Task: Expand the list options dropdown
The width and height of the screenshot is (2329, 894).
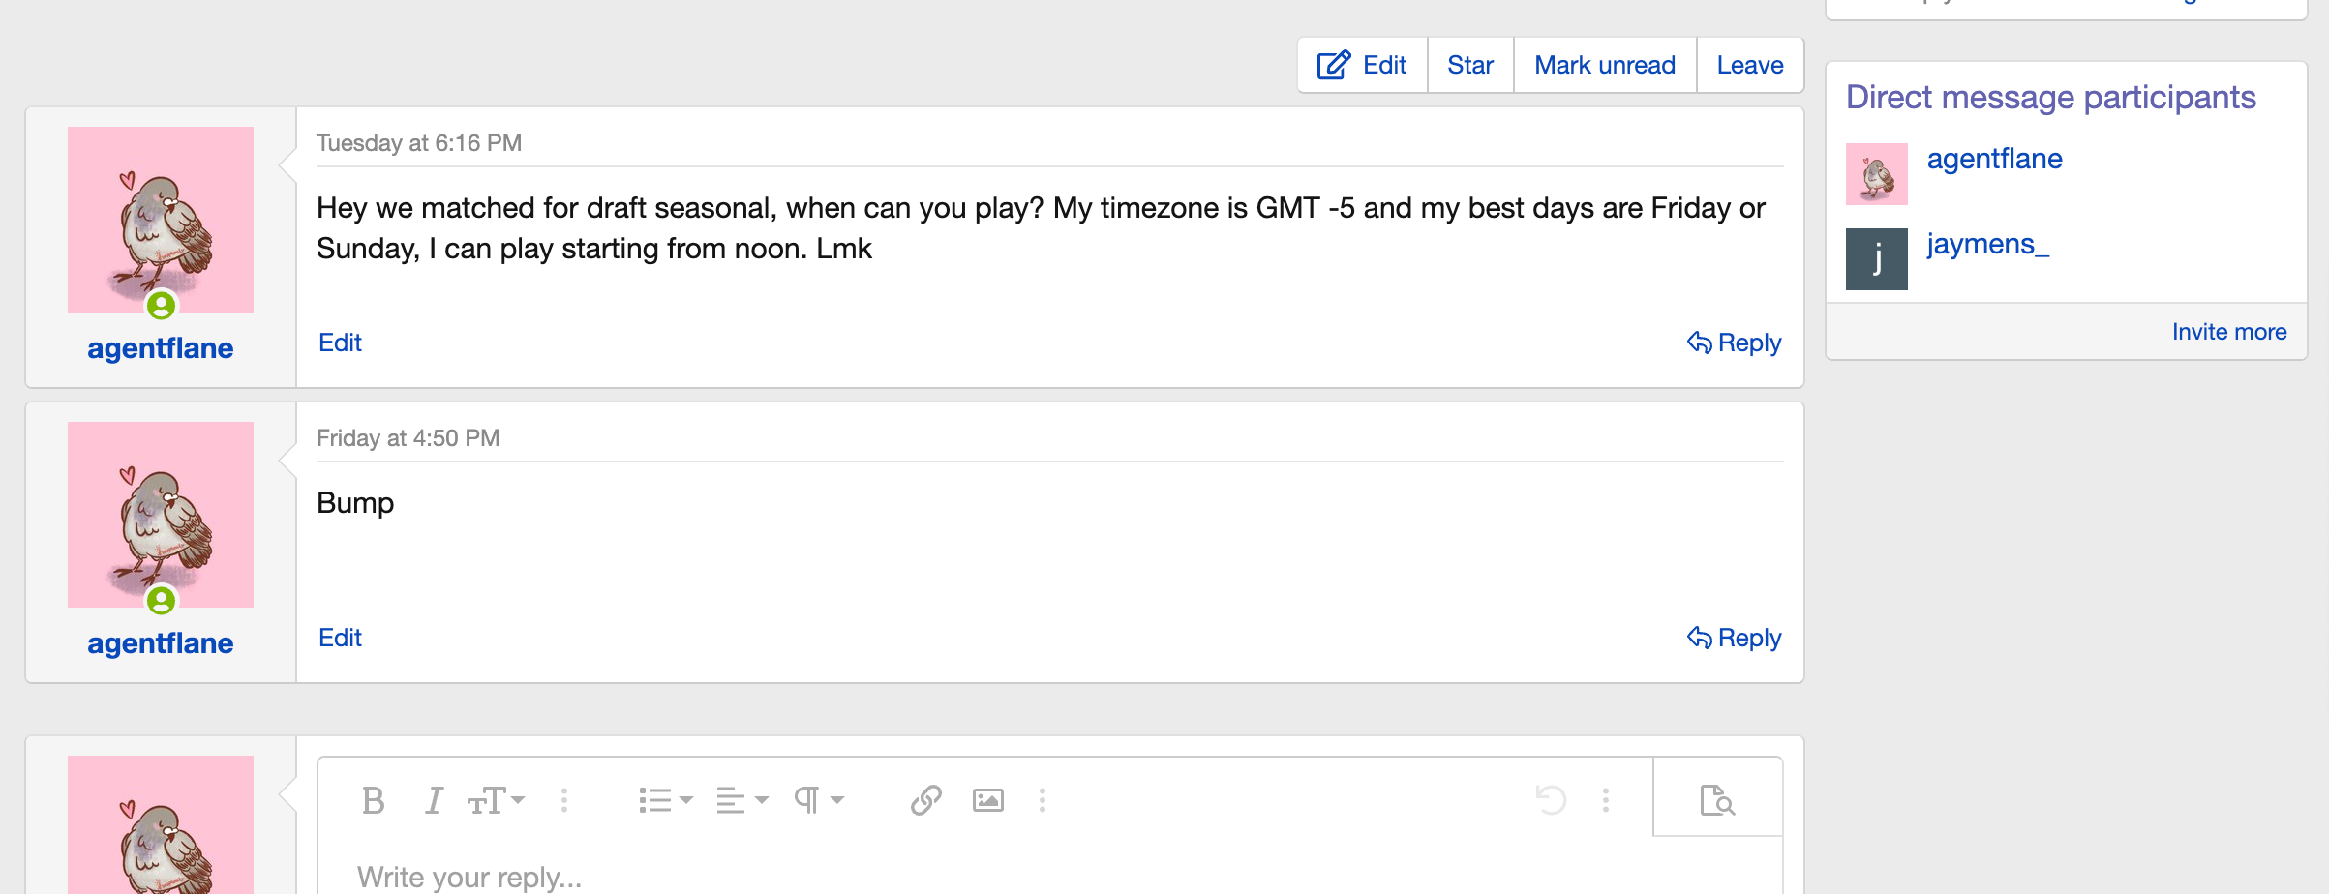Action: point(666,801)
